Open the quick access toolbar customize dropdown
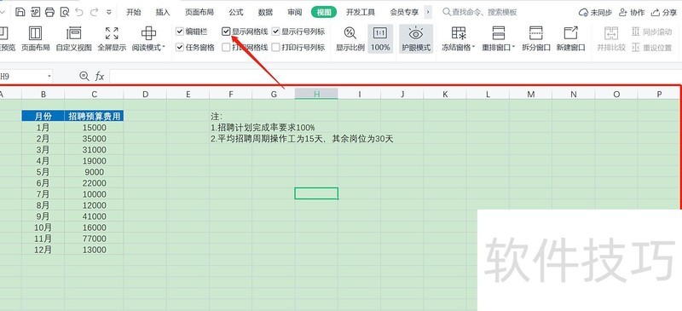Image resolution: width=682 pixels, height=311 pixels. click(109, 12)
